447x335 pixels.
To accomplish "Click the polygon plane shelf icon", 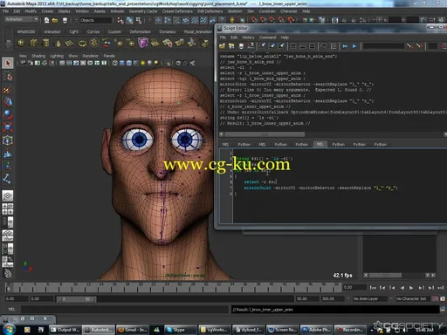I will click(x=70, y=43).
